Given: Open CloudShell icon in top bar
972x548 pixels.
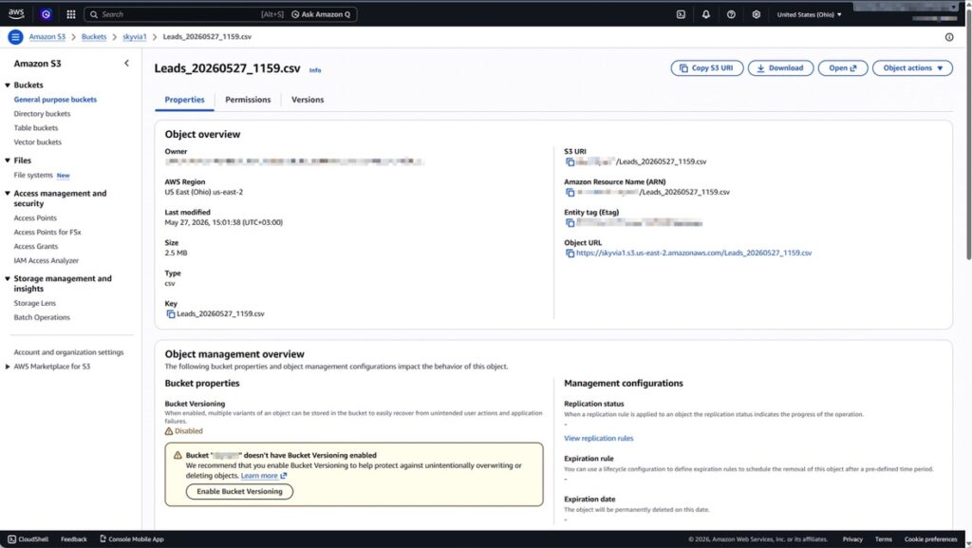Looking at the screenshot, I should click(681, 14).
